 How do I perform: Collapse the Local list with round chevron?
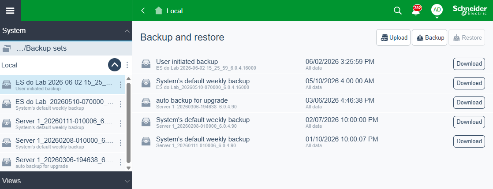click(115, 65)
